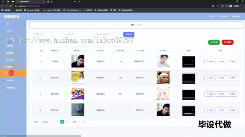Open the sidebar item under 个人中心

pos(13,38)
